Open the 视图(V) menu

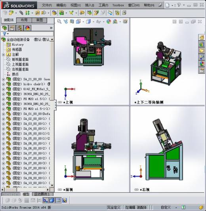click(x=76, y=5)
